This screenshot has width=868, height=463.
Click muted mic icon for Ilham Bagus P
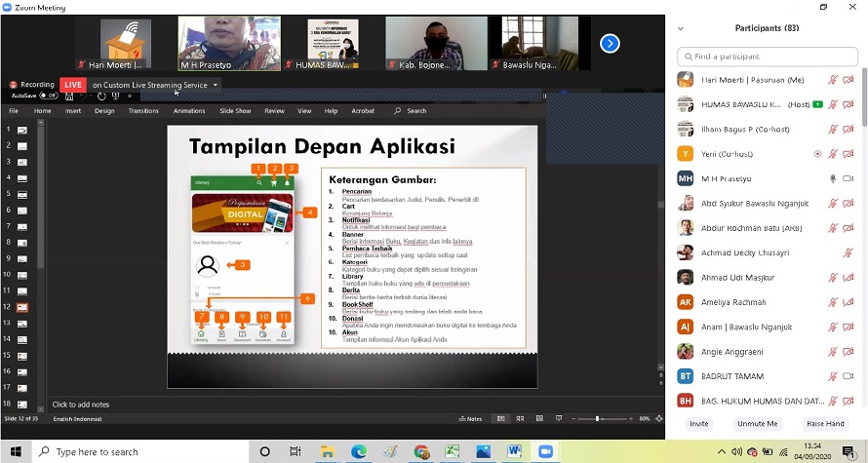point(833,129)
